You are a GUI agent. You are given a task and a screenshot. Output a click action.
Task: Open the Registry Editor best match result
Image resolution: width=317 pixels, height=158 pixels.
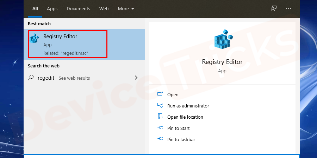tap(84, 45)
